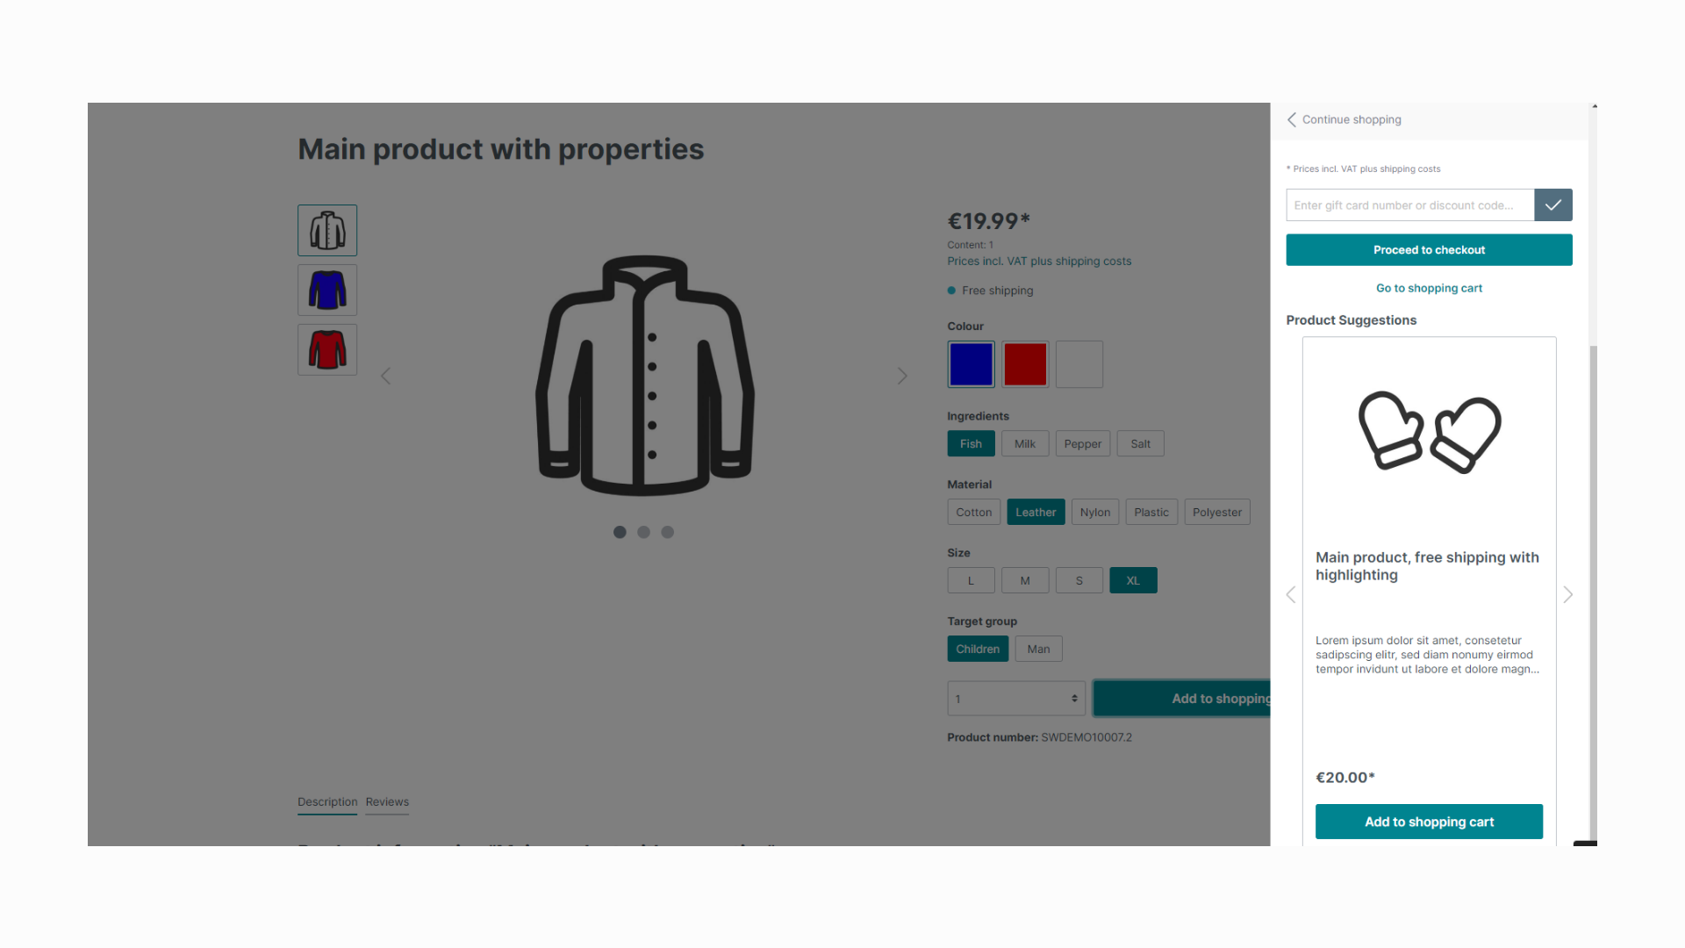Click the free shipping indicator dot icon

click(x=951, y=291)
